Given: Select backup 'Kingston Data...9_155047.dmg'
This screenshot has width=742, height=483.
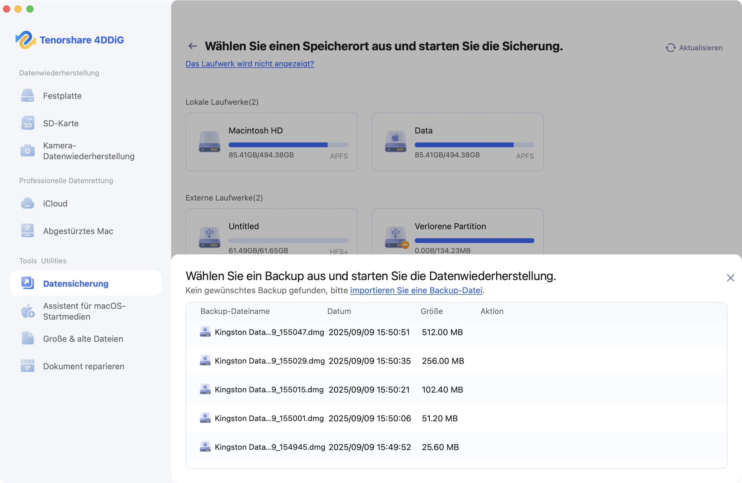Looking at the screenshot, I should tap(456, 332).
